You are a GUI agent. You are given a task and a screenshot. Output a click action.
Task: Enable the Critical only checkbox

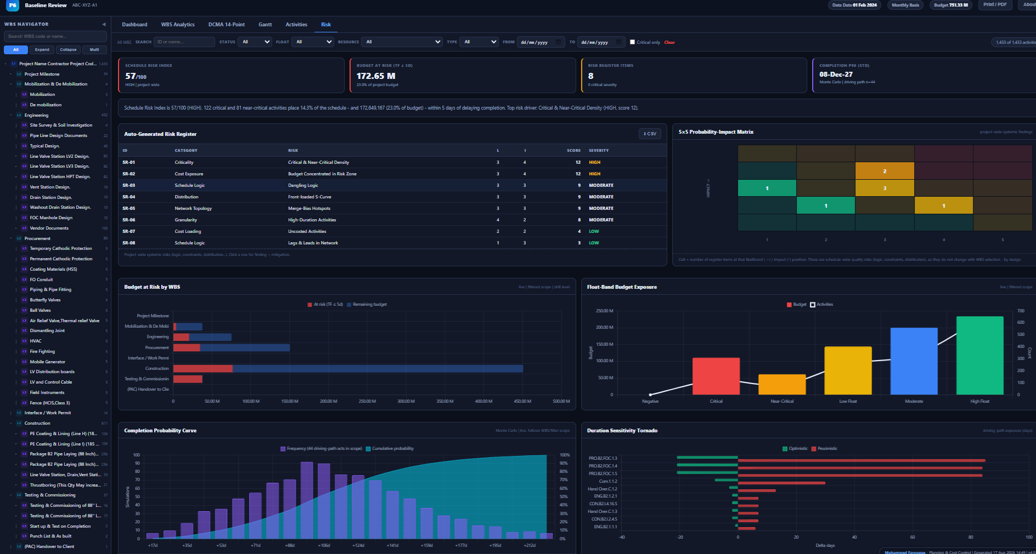[x=633, y=42]
